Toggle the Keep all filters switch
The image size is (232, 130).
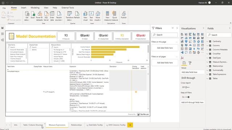[x=187, y=97]
